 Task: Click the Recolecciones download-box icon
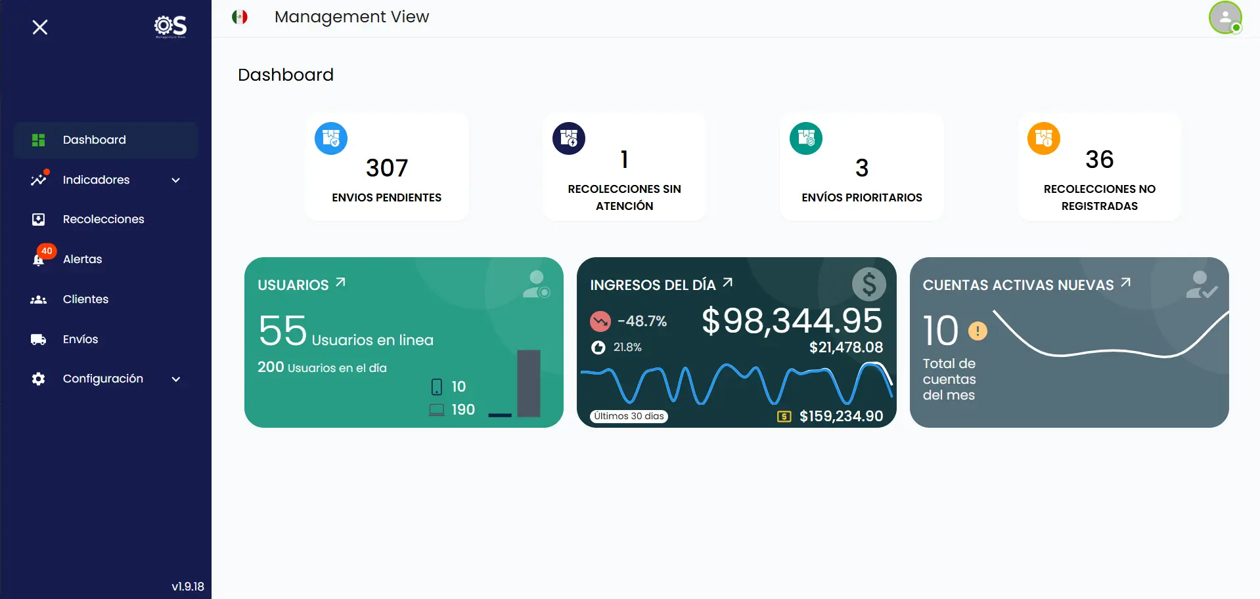click(39, 219)
